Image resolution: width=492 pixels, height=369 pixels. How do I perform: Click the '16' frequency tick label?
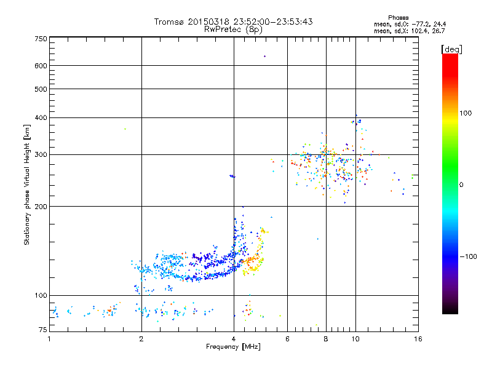point(418,339)
